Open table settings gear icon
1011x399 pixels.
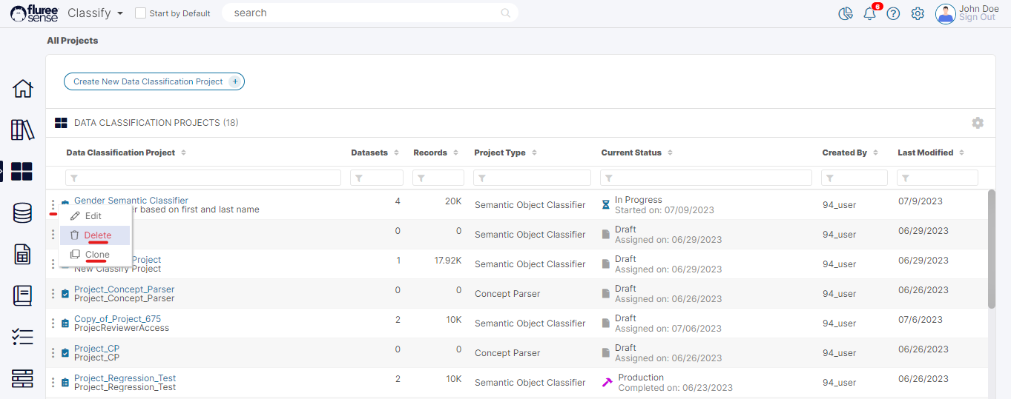[978, 123]
